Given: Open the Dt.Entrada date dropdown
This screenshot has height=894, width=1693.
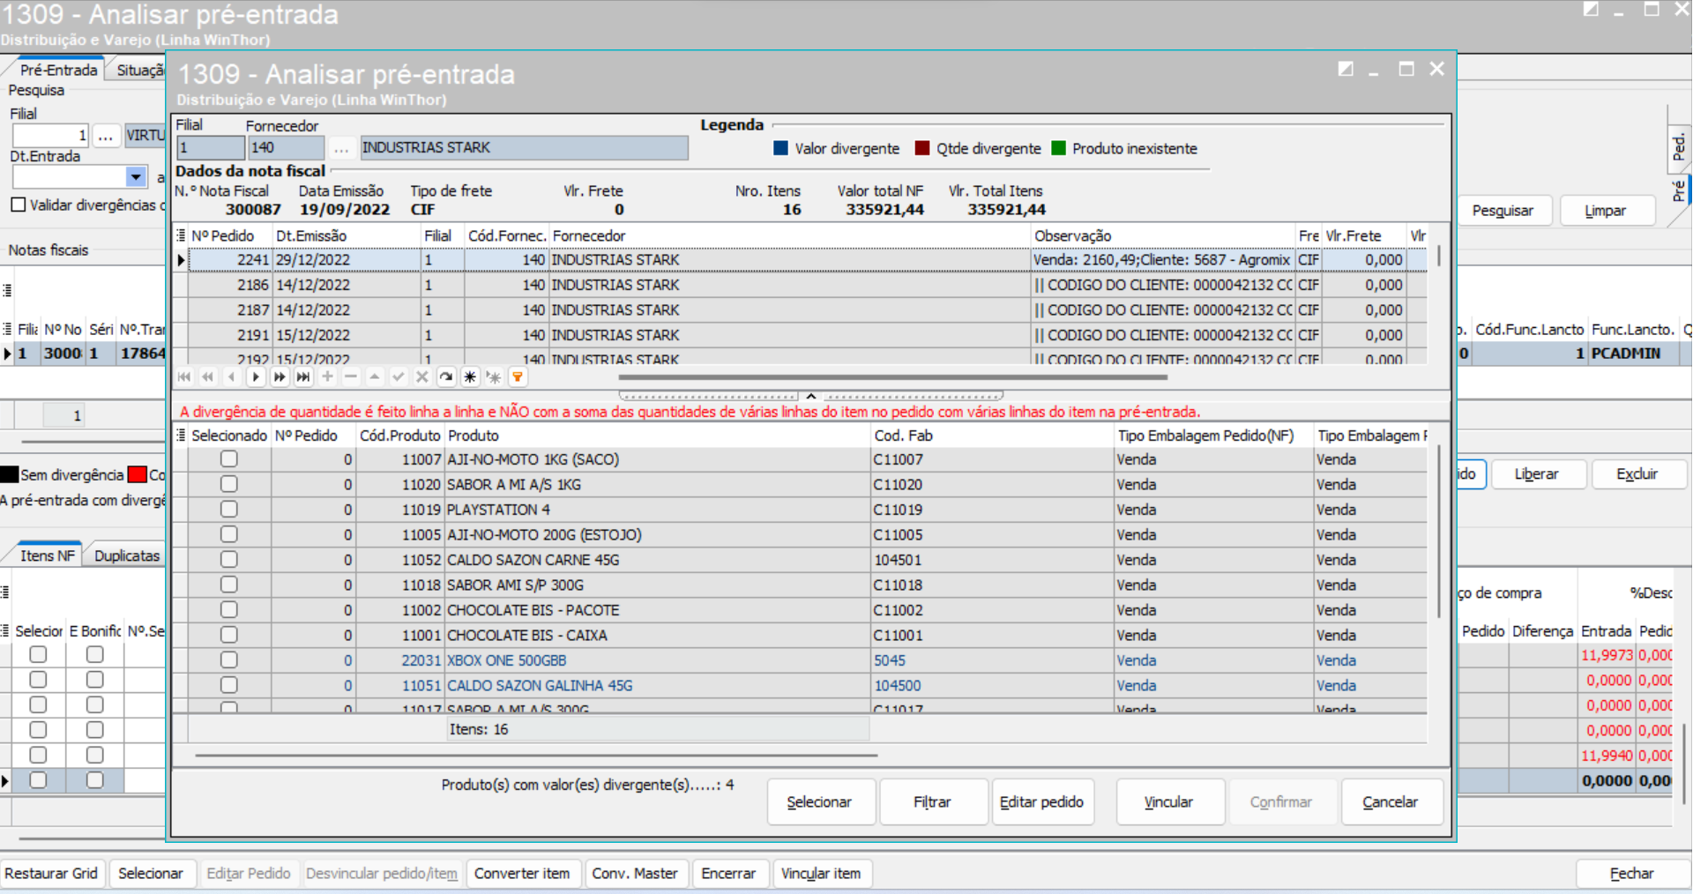Looking at the screenshot, I should point(136,177).
